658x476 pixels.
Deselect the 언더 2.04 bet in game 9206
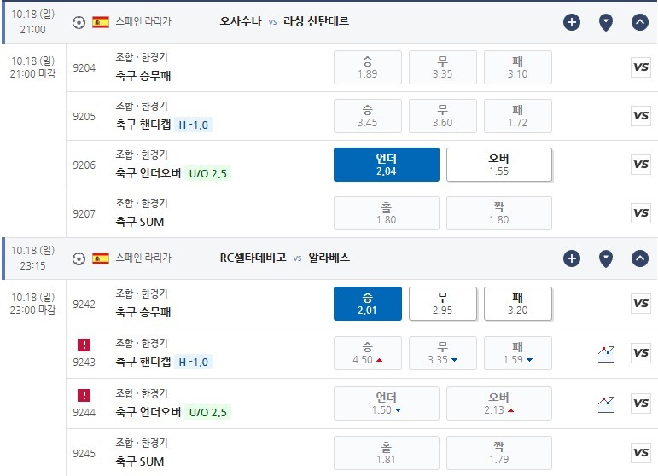(387, 165)
